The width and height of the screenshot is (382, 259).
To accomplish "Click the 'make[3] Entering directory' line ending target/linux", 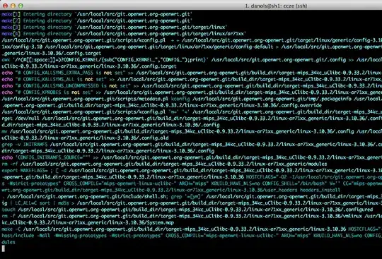I will click(114, 28).
